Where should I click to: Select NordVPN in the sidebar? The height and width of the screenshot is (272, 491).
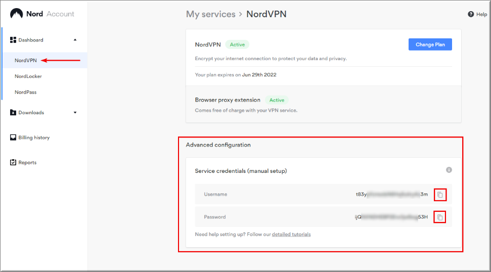(x=26, y=60)
